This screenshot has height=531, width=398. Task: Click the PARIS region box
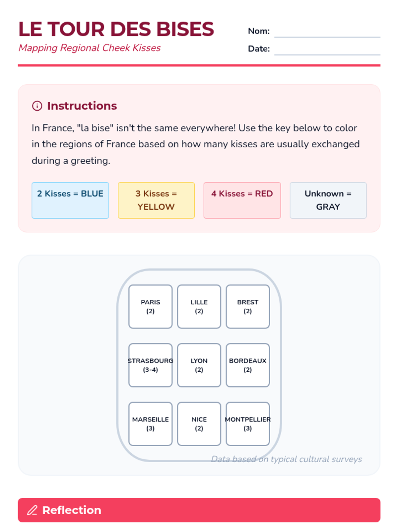click(x=151, y=307)
